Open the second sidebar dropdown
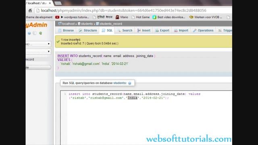The width and height of the screenshot is (258, 145). click(x=38, y=52)
